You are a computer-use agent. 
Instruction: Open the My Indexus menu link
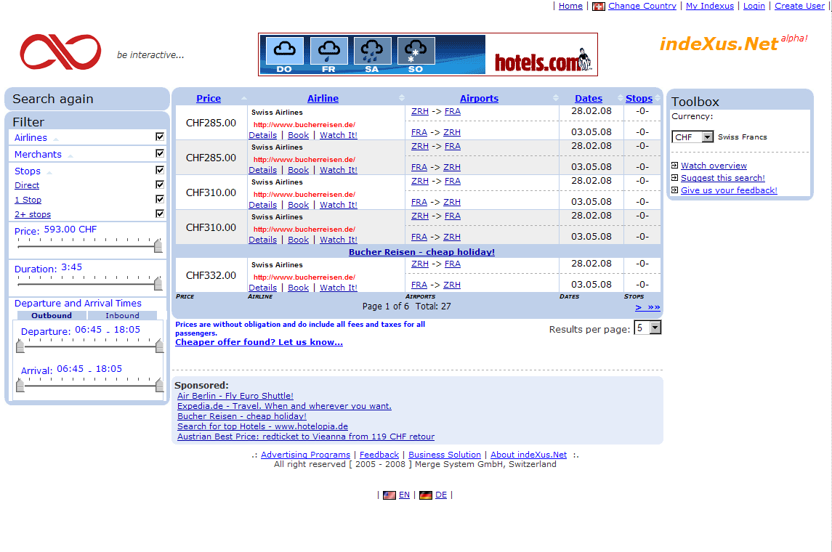tap(709, 6)
